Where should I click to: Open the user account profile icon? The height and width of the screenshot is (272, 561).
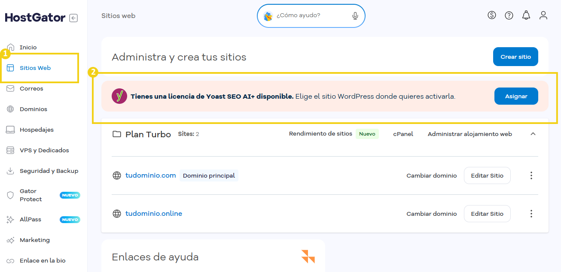(x=543, y=15)
